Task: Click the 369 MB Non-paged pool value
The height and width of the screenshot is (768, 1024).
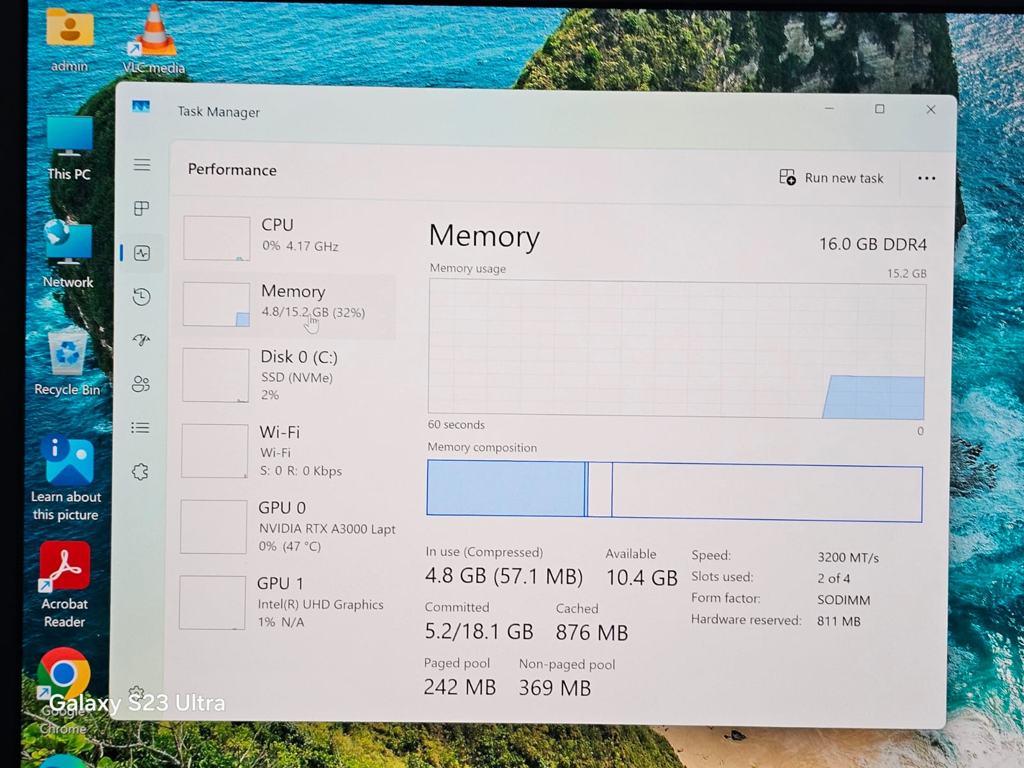Action: [x=554, y=688]
